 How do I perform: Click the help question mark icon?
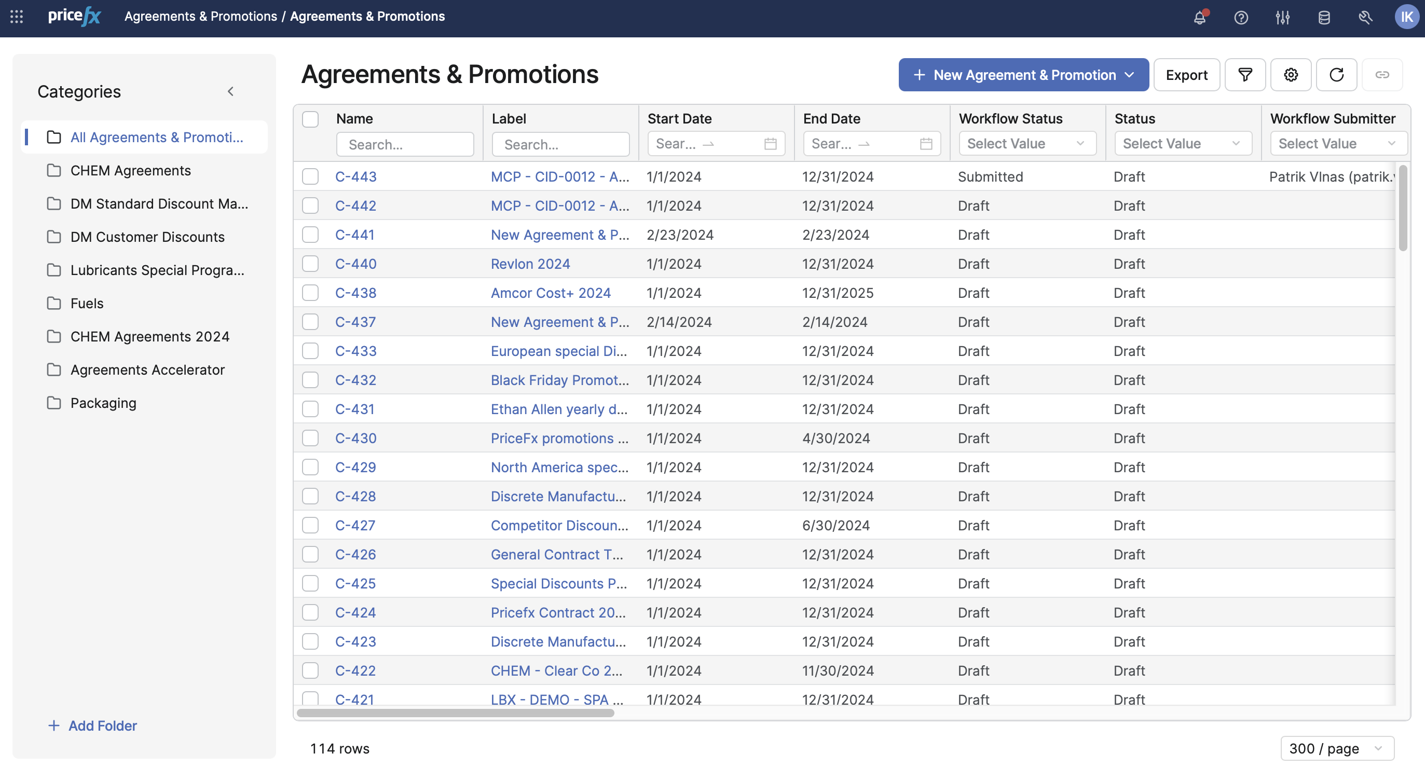coord(1241,18)
